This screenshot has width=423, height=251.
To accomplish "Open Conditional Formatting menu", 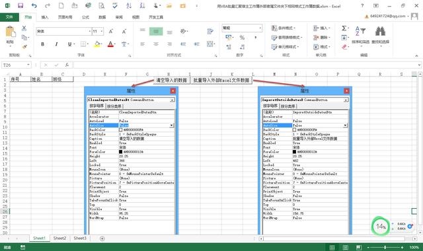I will pos(284,28).
